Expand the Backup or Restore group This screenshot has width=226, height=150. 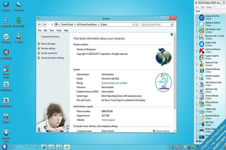197,24
